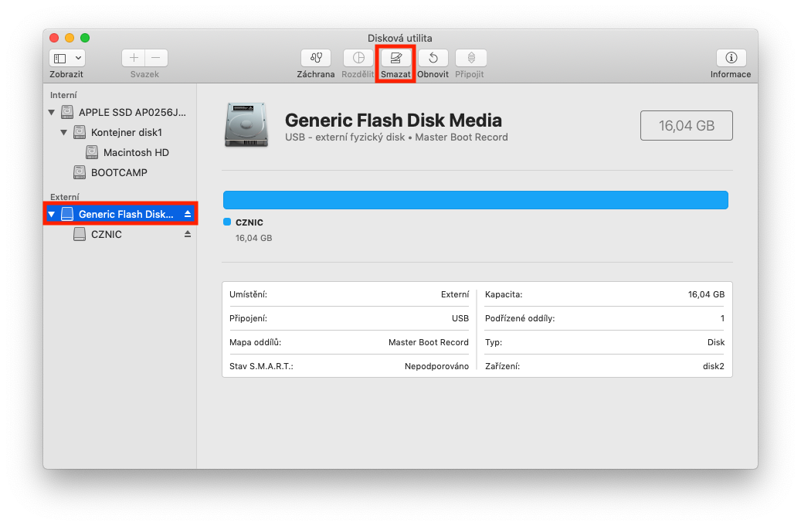
Task: Open the Zobrazit view dropdown
Action: [x=67, y=58]
